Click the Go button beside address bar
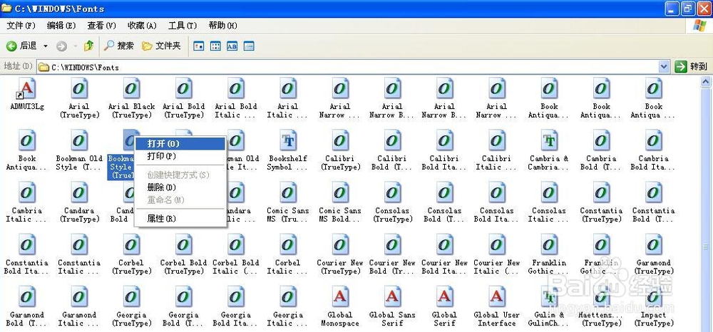 coord(692,67)
